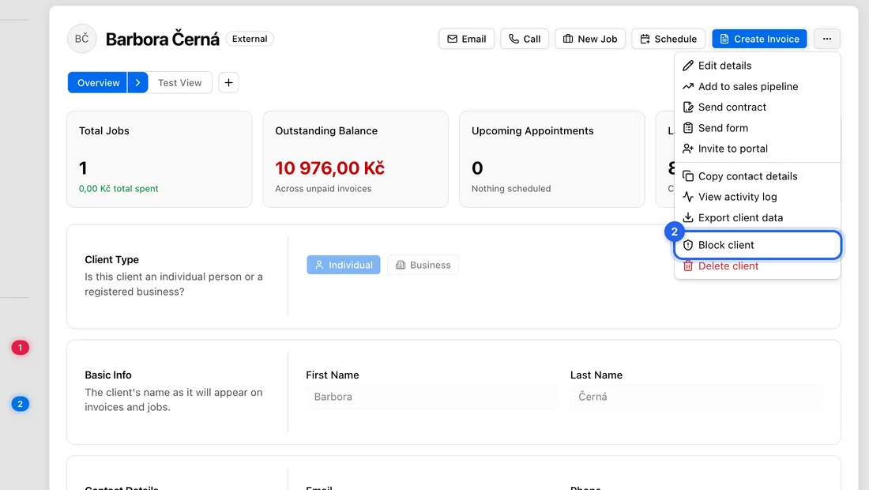869x490 pixels.
Task: Choose Block client from the menu
Action: pyautogui.click(x=758, y=245)
